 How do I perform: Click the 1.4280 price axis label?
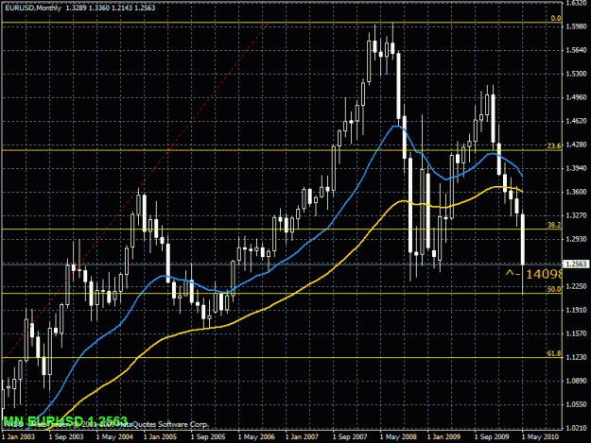click(576, 145)
